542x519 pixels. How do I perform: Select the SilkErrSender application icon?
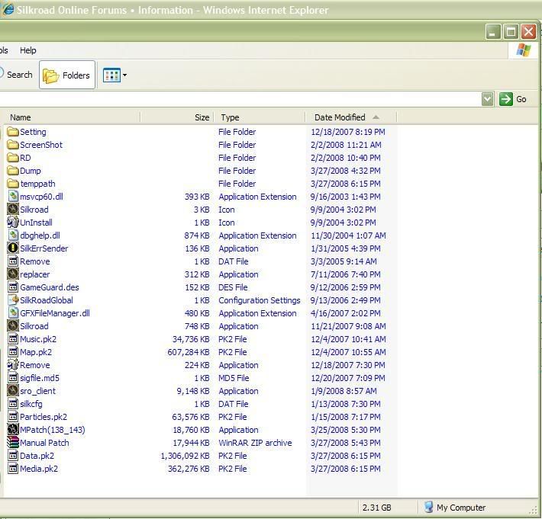[13, 248]
